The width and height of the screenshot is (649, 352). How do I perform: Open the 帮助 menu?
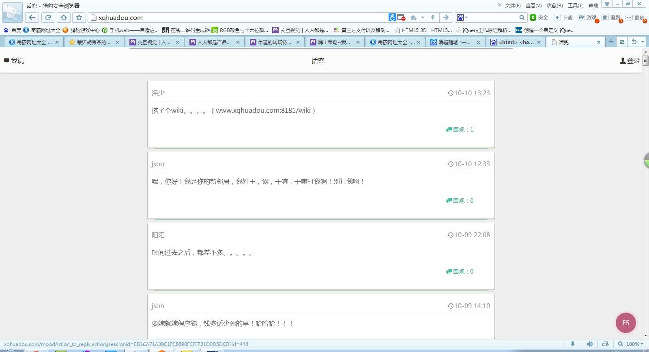(593, 6)
